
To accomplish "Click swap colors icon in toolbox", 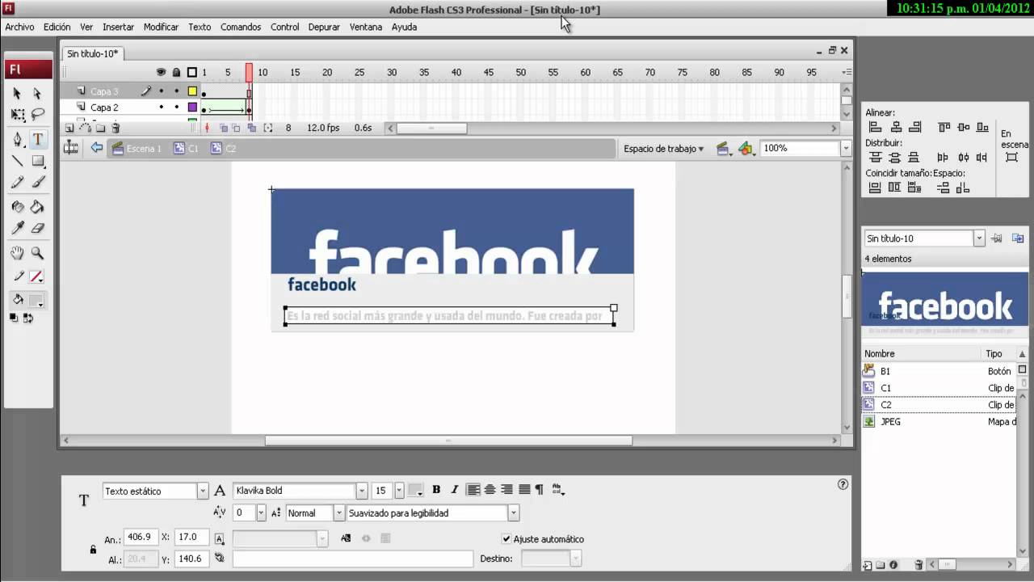I will point(27,318).
